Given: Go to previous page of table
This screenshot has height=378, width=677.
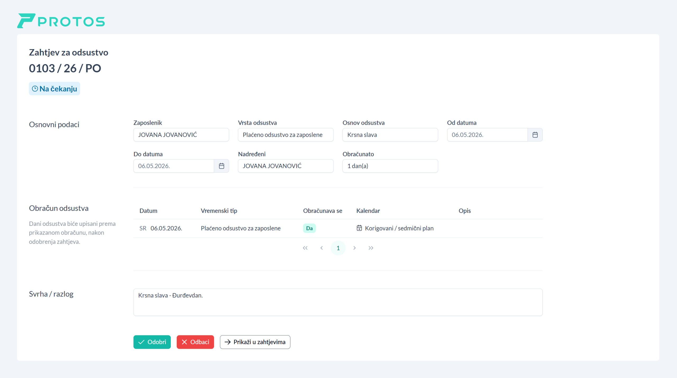Looking at the screenshot, I should tap(322, 248).
